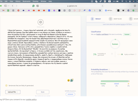Go back with the back arrow
This screenshot has width=138, height=103.
click(13, 6)
